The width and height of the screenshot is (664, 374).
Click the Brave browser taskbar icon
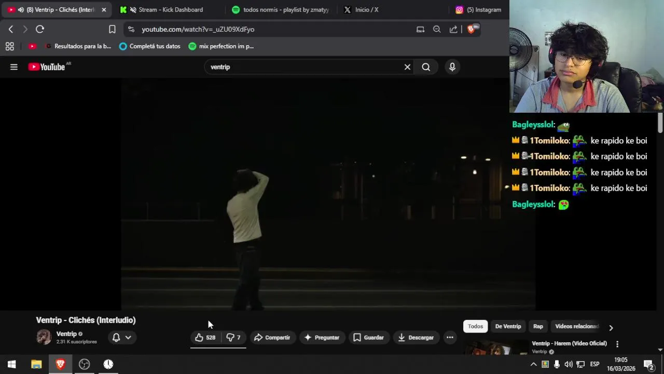click(x=60, y=364)
